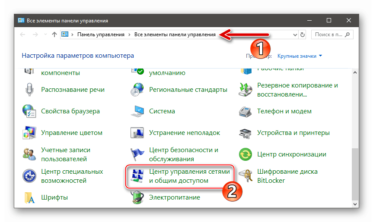
Task: Click the Forward navigation arrow
Action: 35,34
